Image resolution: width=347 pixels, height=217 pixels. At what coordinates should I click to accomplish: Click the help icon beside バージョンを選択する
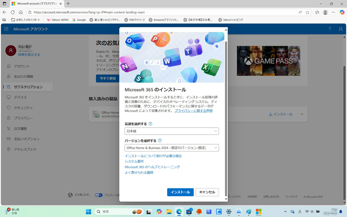(160, 141)
